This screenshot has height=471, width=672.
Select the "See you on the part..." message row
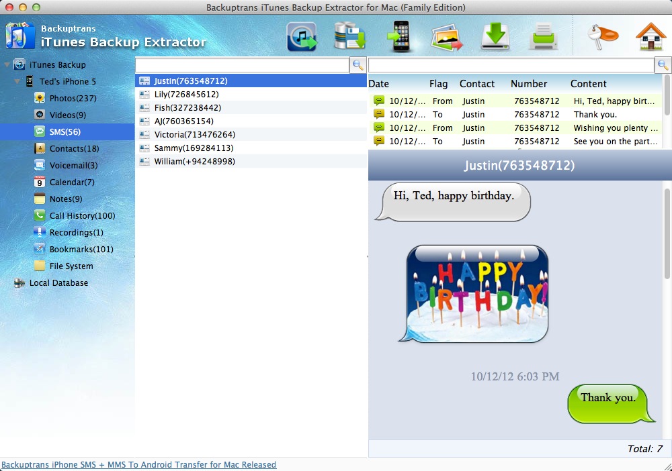tap(515, 141)
